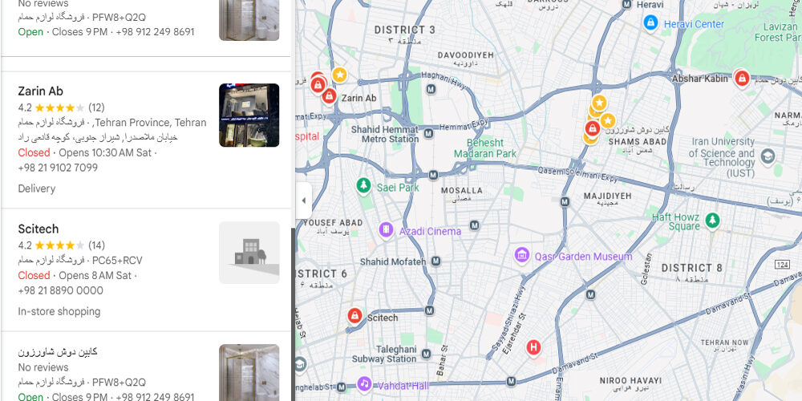Click the DISTRICT 8 map label

click(x=691, y=268)
